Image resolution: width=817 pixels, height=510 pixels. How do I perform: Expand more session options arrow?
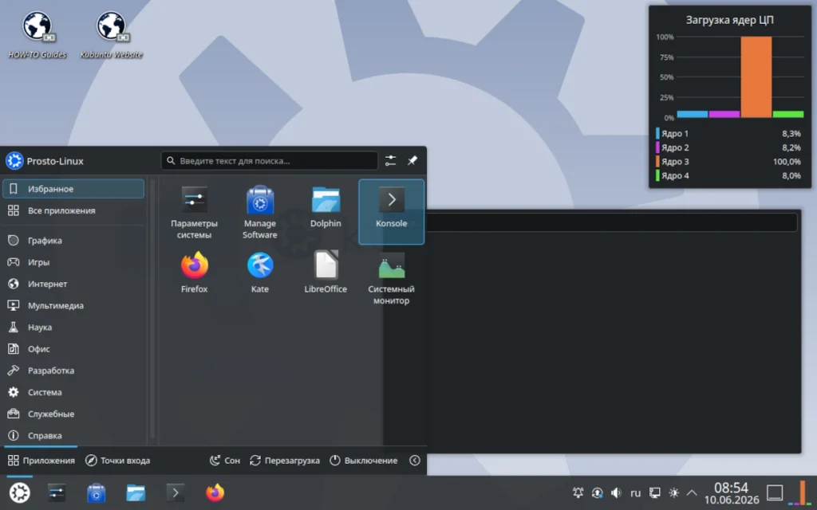(x=415, y=461)
